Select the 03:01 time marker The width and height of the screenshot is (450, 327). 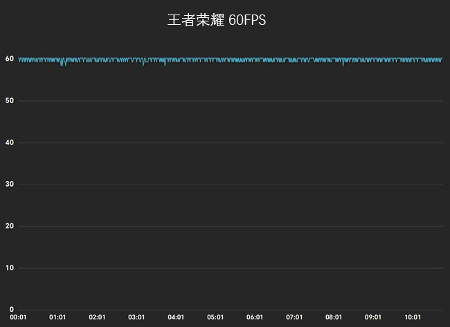coord(136,318)
